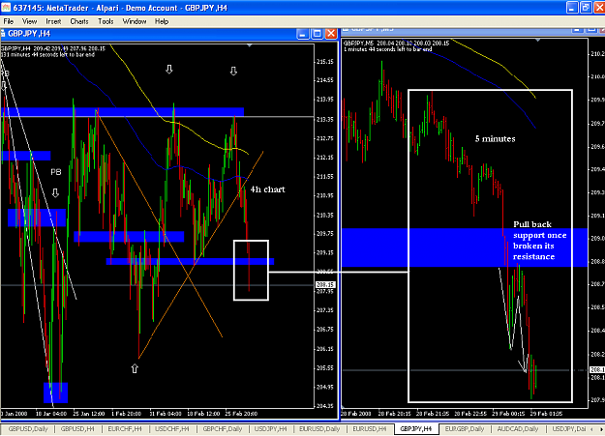The width and height of the screenshot is (605, 436).
Task: Minimize the GBPJPY,H4 chart window
Action: click(x=303, y=34)
